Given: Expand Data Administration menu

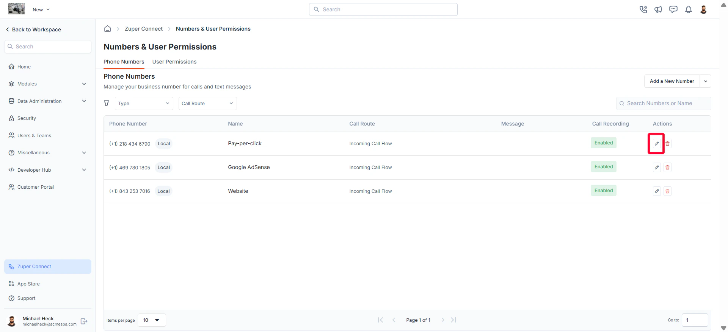Looking at the screenshot, I should pyautogui.click(x=48, y=101).
